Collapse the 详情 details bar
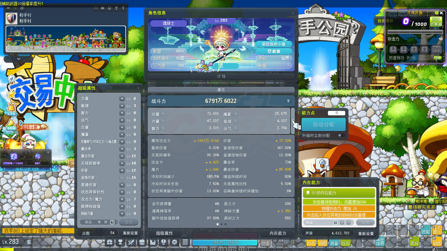The height and width of the screenshot is (251, 447). click(221, 76)
